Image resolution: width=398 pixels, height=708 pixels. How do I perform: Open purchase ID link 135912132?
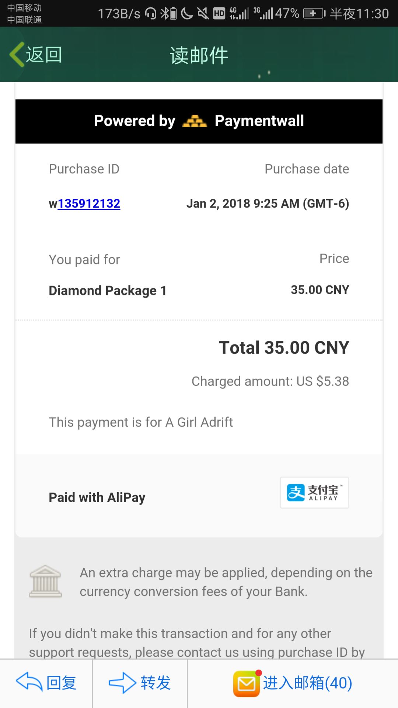89,204
